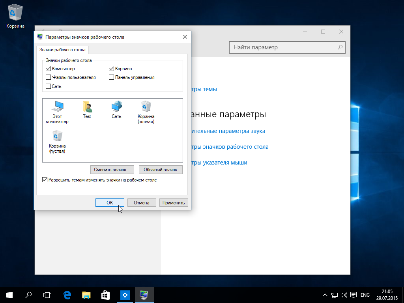Screen dimensions: 404x303
Task: Toggle the Сеть checkbox
Action: tap(49, 86)
